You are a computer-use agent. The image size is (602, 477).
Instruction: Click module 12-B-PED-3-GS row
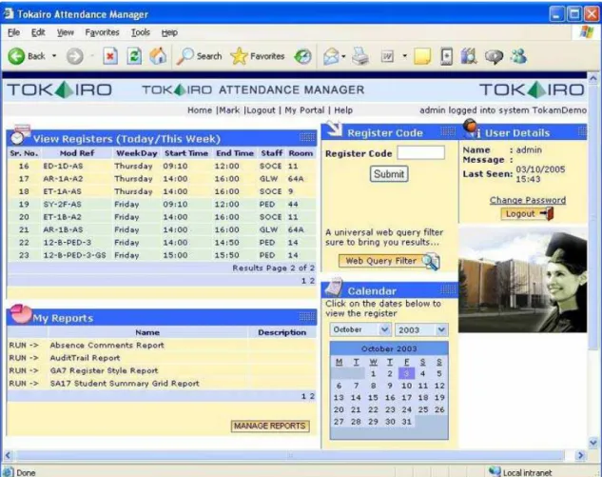(x=162, y=255)
